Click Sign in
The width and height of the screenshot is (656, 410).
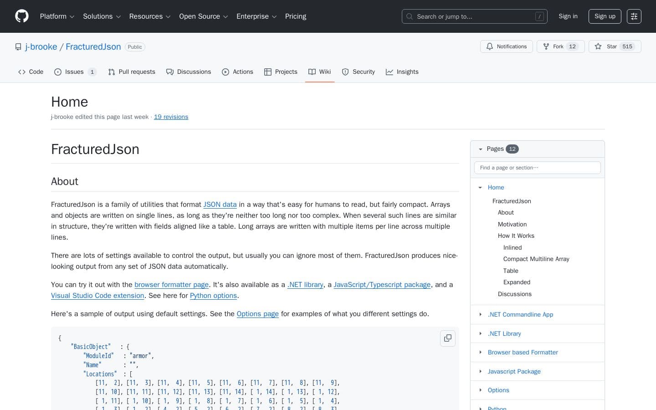(x=568, y=16)
